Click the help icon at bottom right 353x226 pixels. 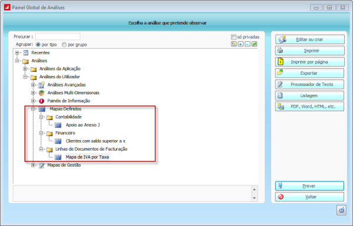pos(341,211)
